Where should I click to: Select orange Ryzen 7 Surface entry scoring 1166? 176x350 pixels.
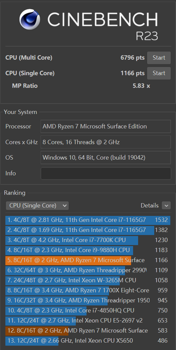pos(88,260)
